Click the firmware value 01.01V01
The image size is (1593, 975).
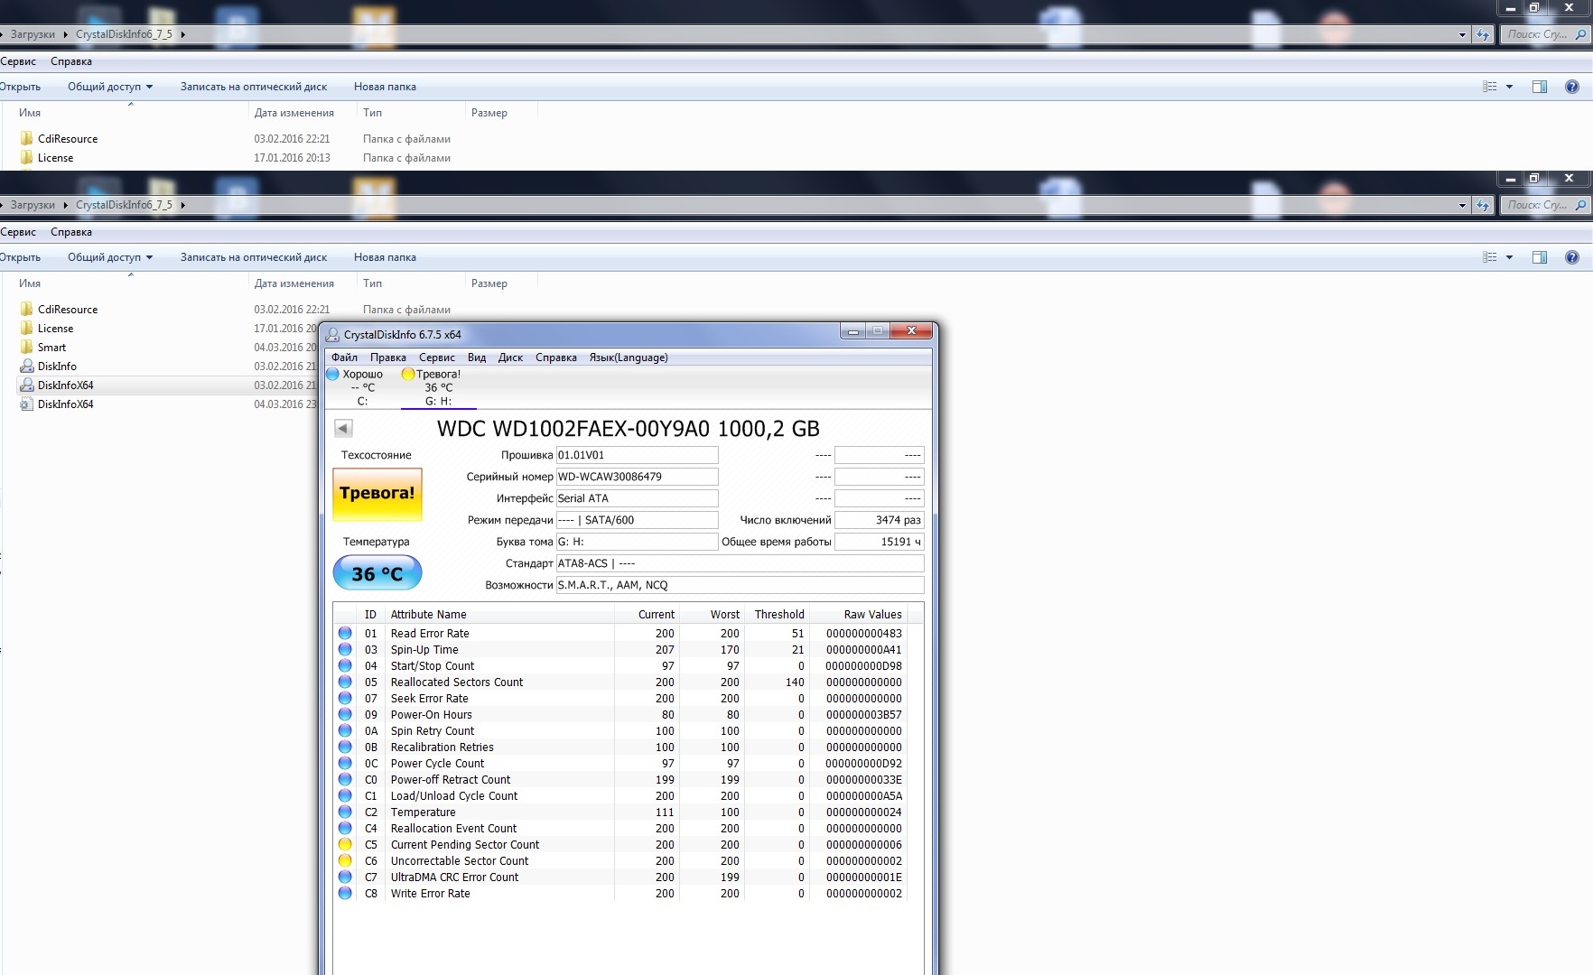(637, 455)
